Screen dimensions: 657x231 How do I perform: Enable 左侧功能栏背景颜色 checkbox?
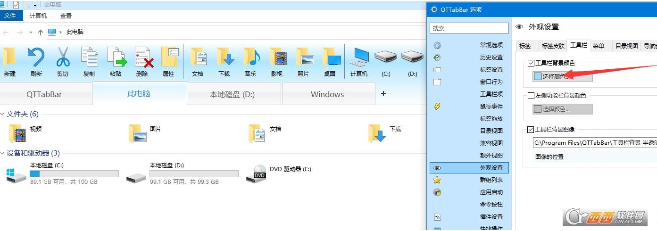(x=531, y=96)
